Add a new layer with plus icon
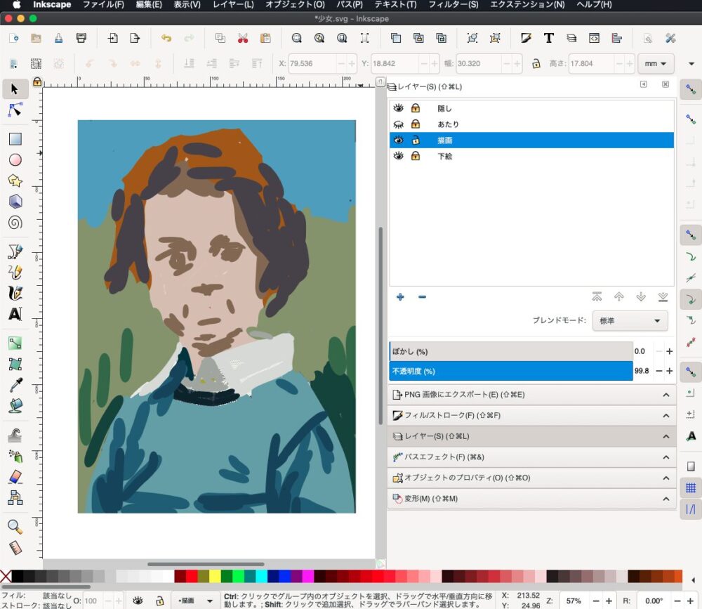Viewport: 702px width, 609px height. [400, 297]
